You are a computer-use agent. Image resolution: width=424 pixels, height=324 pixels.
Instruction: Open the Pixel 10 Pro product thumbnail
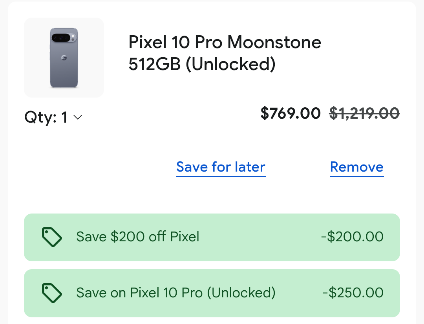[64, 58]
